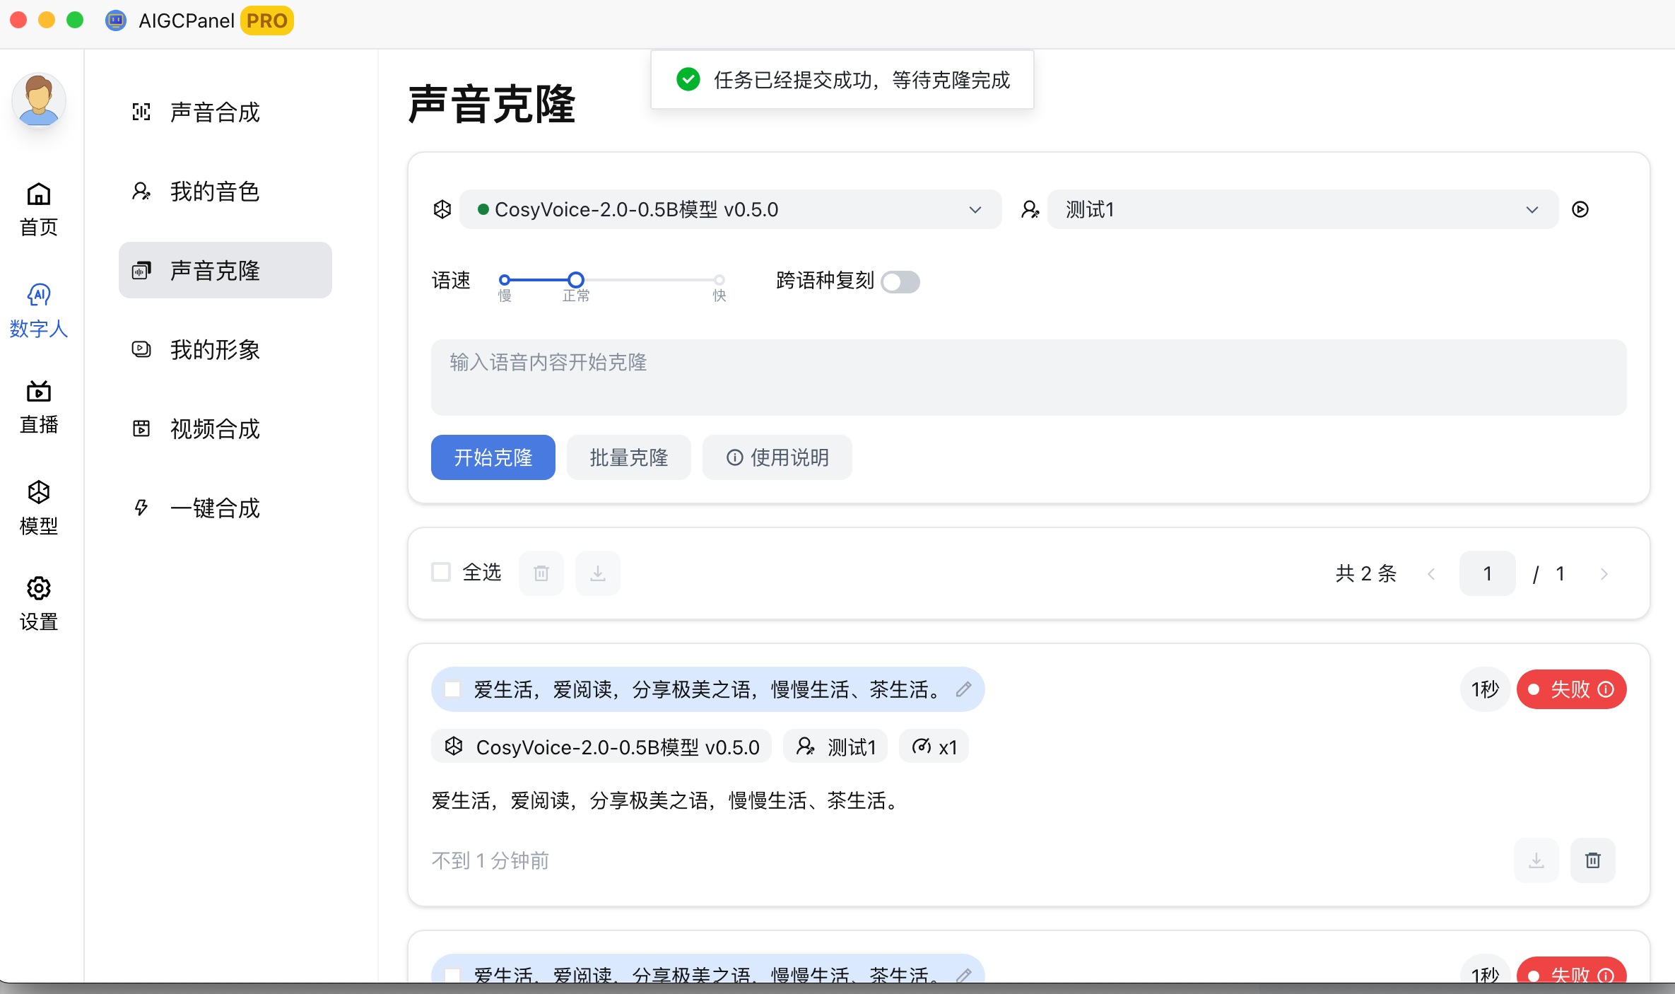
Task: Click batch download icon
Action: click(598, 573)
